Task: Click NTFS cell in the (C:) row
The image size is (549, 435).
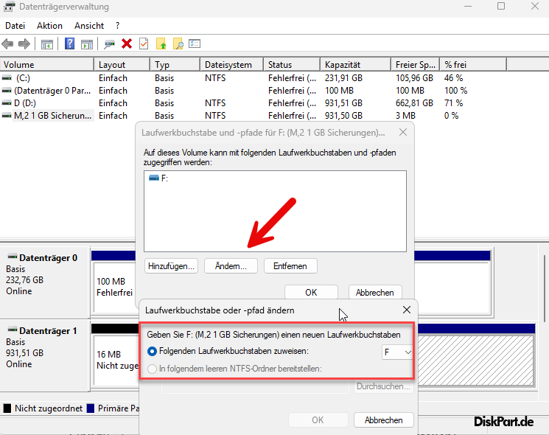Action: coord(215,78)
